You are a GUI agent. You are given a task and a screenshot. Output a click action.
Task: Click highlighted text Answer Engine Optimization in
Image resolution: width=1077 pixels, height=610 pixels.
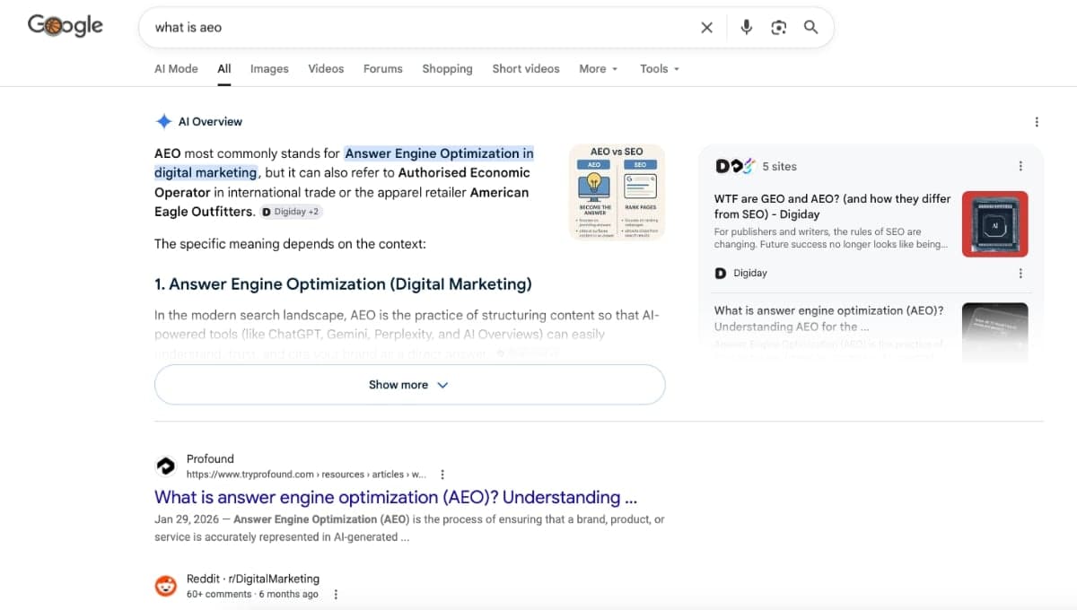(439, 153)
